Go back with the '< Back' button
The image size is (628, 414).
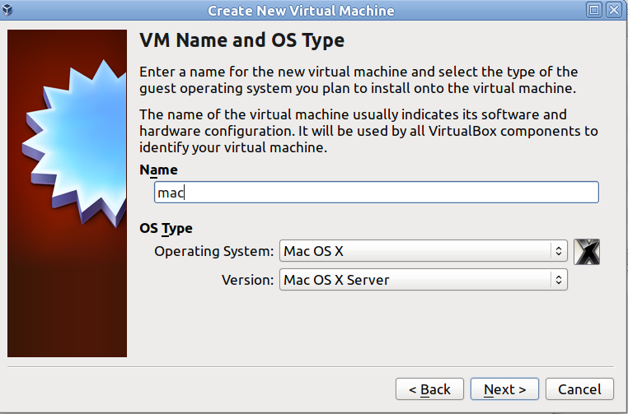coord(429,389)
